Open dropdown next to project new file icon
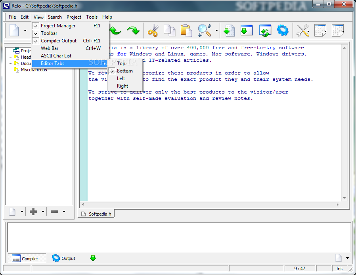 click(x=22, y=212)
